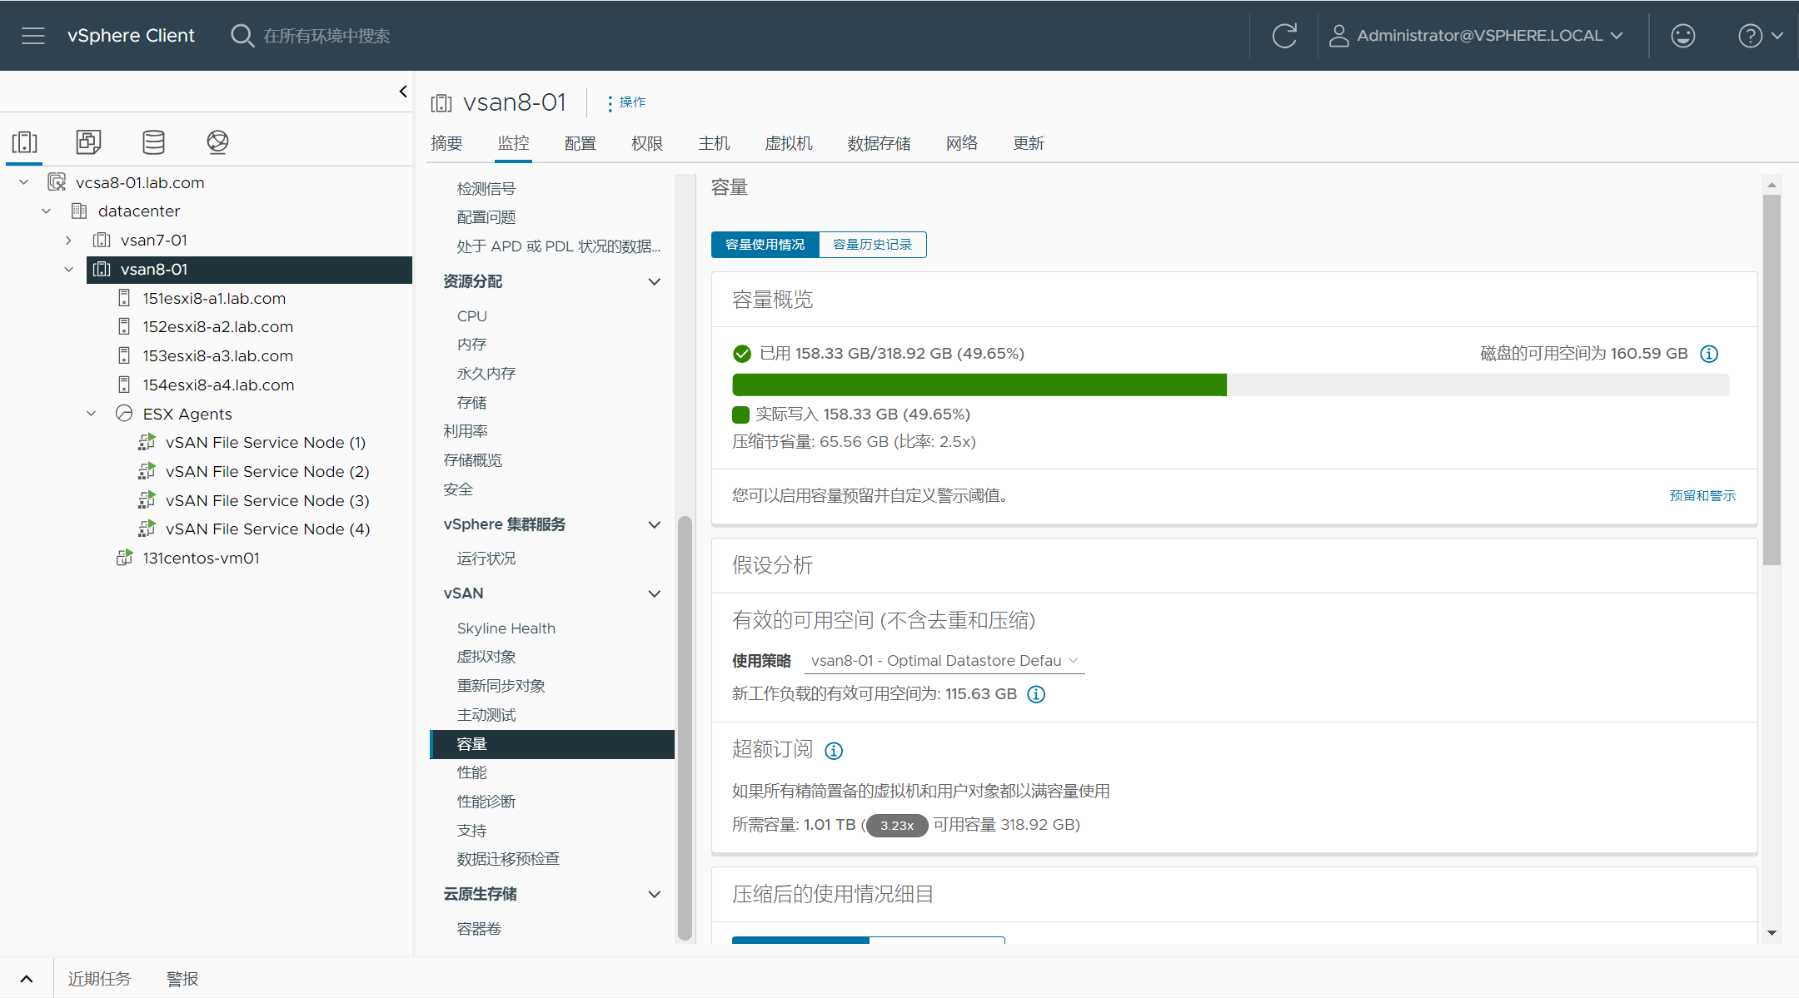1799x998 pixels.
Task: Open the 摘要 tab
Action: (446, 143)
